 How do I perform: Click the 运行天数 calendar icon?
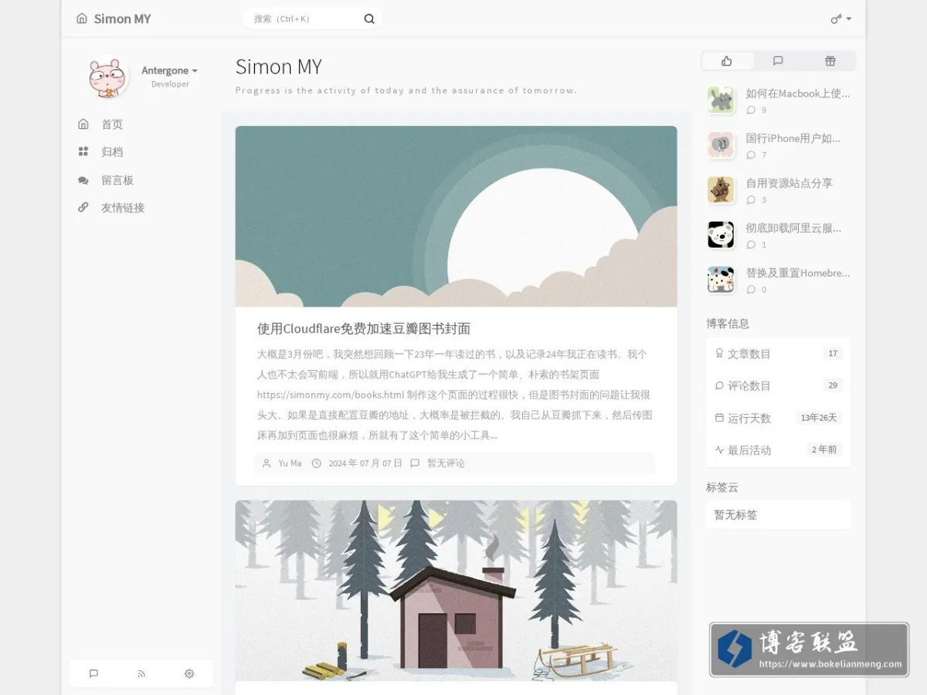[x=719, y=418]
